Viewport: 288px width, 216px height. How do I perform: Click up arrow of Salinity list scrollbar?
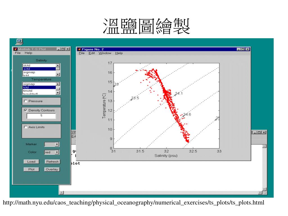pos(58,65)
